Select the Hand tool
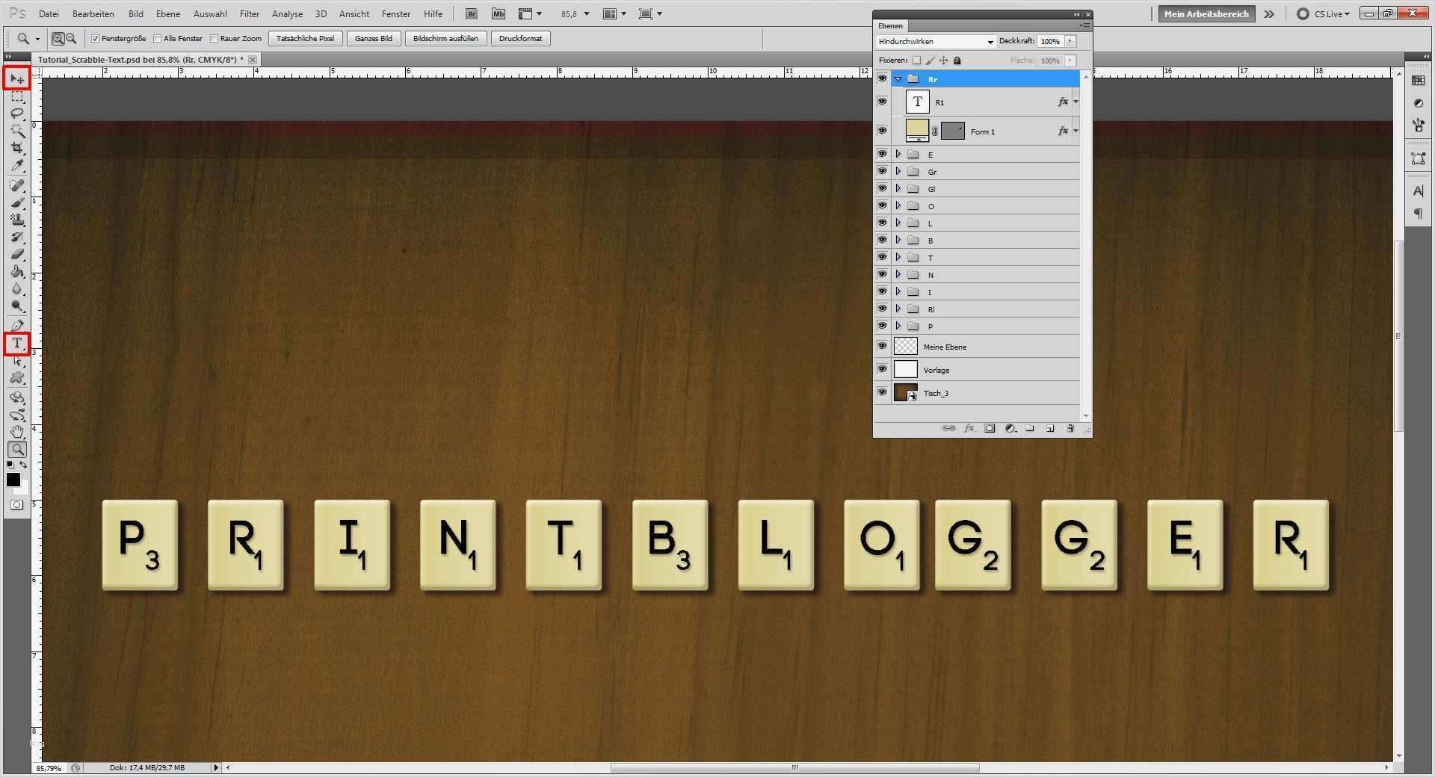 (x=17, y=432)
